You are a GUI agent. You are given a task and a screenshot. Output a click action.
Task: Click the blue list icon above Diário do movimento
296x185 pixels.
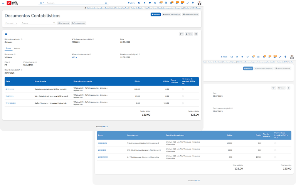6,34
